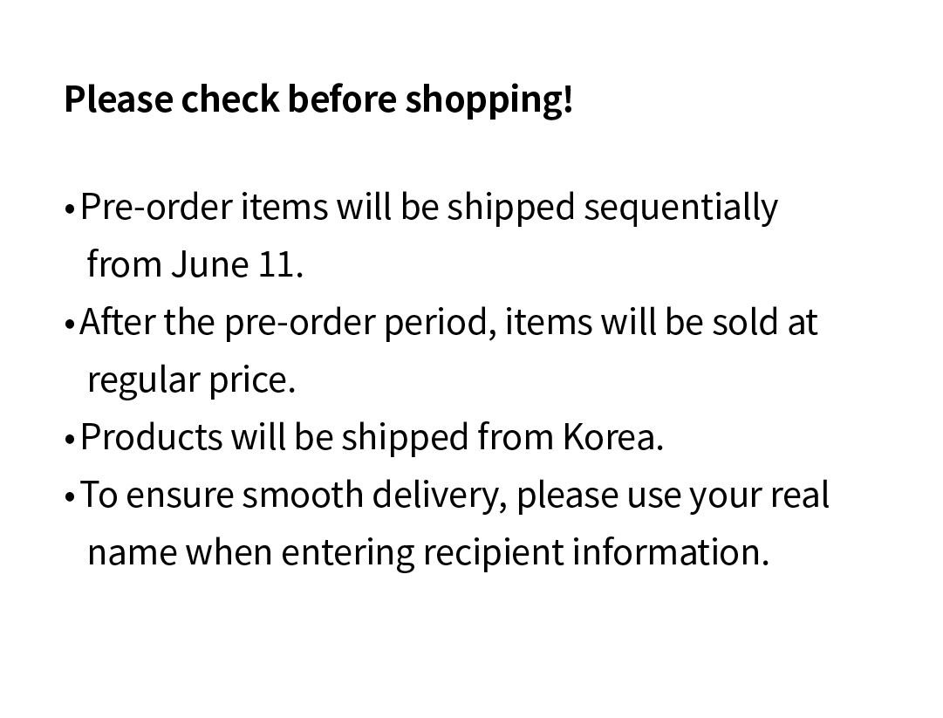
Task: Click the word 'shipped' in first bullet
Action: click(x=510, y=208)
